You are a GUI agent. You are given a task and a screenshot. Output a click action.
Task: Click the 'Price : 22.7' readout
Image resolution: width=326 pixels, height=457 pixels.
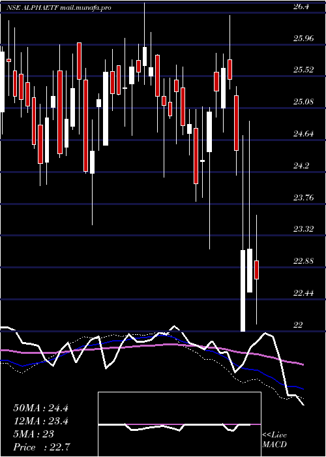click(x=40, y=447)
